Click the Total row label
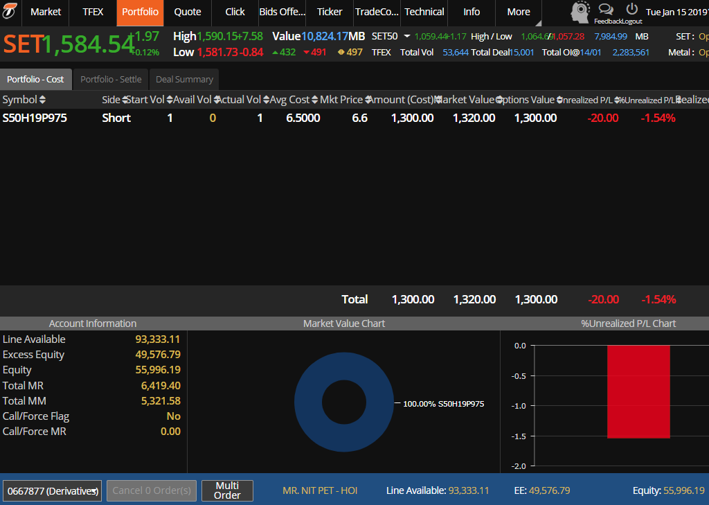Image resolution: width=709 pixels, height=505 pixels. click(354, 299)
